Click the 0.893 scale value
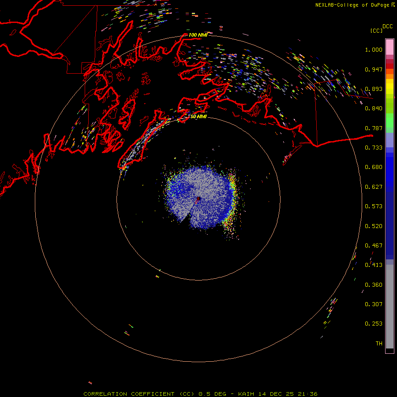Screen dimensions: 397x397 (x=374, y=89)
